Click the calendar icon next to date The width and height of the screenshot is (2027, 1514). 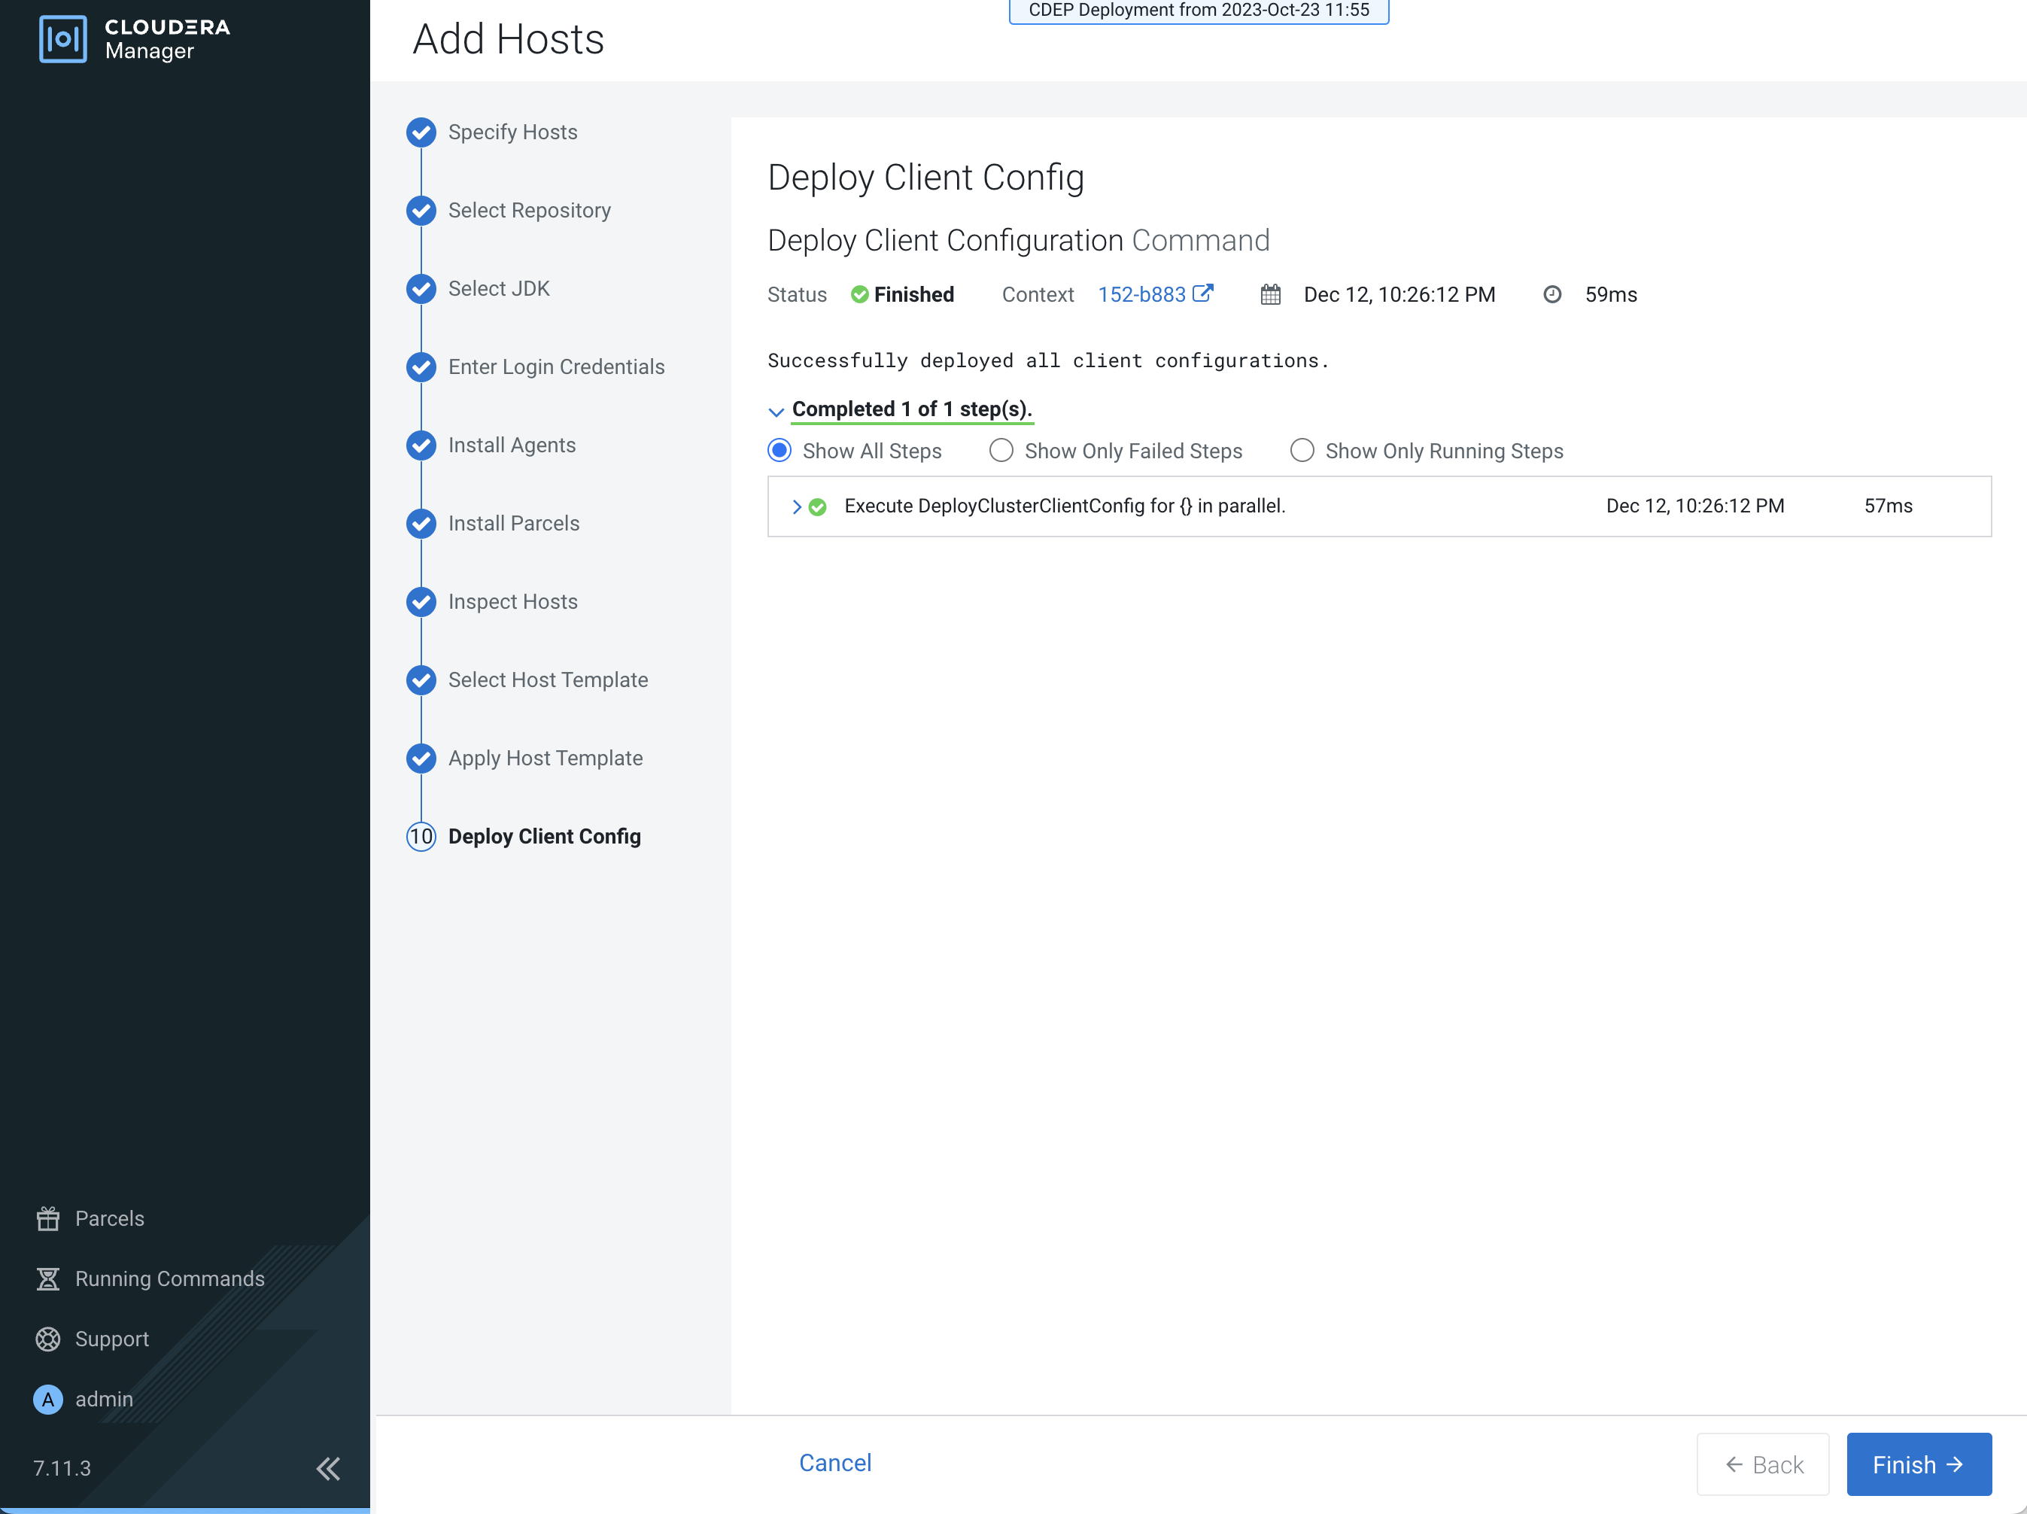1270,294
